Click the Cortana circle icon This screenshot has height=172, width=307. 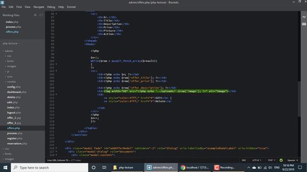point(94,168)
